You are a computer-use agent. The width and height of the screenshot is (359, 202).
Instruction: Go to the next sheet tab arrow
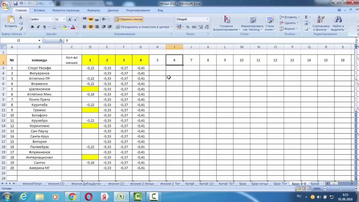pos(10,184)
